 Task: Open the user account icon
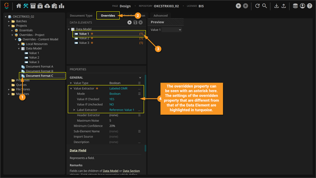(x=303, y=6)
